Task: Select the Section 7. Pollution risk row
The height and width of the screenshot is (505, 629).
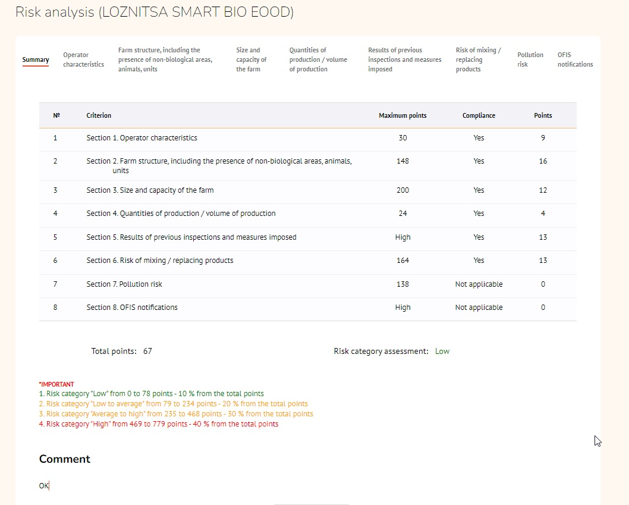Action: tap(124, 284)
